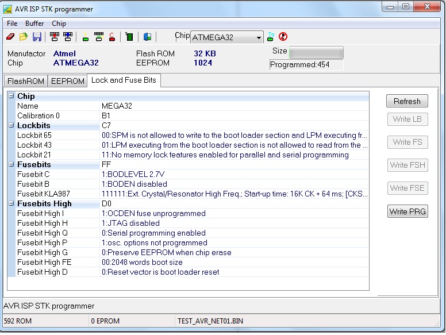Click the Write FSH button
This screenshot has height=335, width=446.
pos(407,165)
